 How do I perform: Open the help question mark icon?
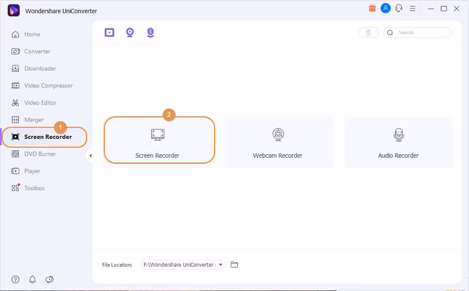click(x=15, y=279)
